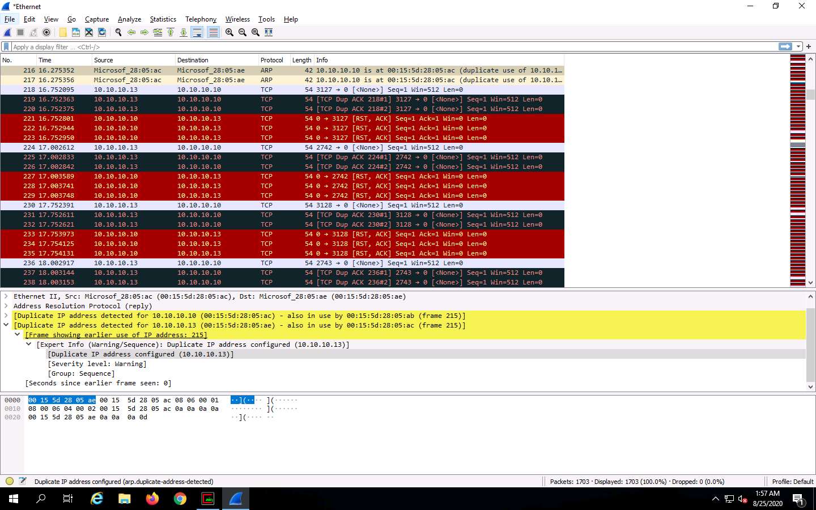Zoom out of packet text

tap(243, 32)
